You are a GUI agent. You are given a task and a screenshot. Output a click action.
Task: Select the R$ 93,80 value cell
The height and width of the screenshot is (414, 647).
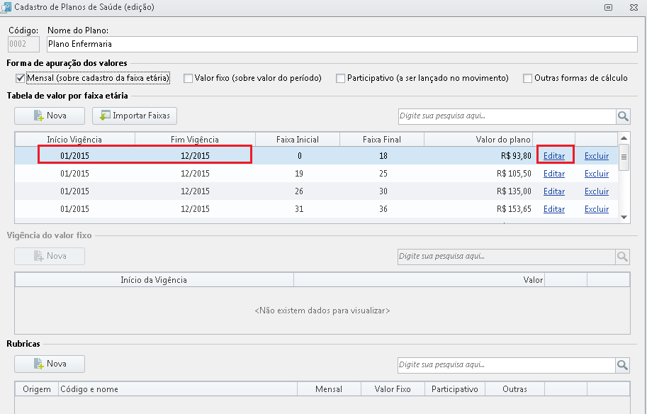tap(478, 156)
